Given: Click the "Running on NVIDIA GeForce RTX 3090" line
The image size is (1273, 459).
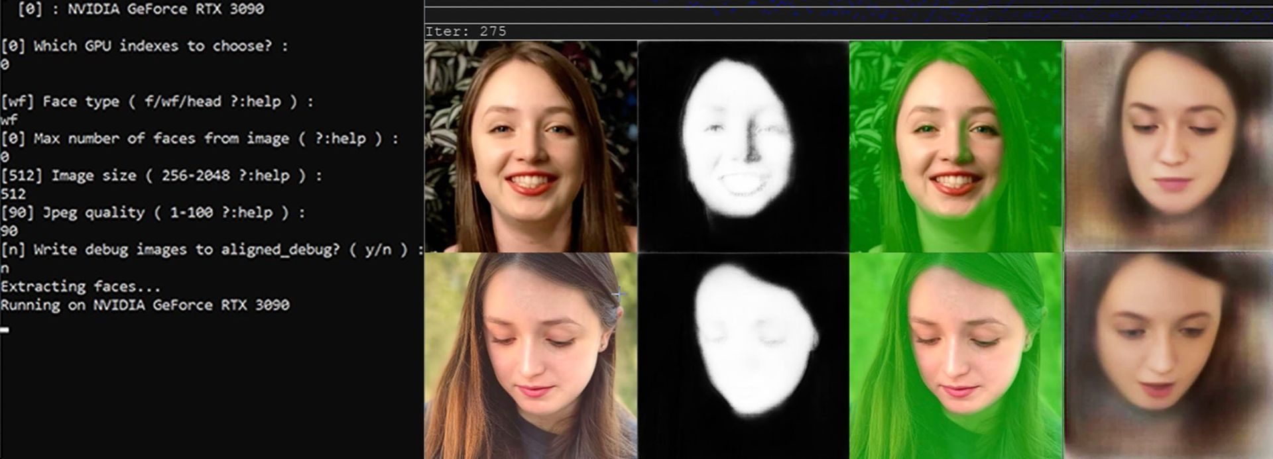Looking at the screenshot, I should [x=145, y=305].
